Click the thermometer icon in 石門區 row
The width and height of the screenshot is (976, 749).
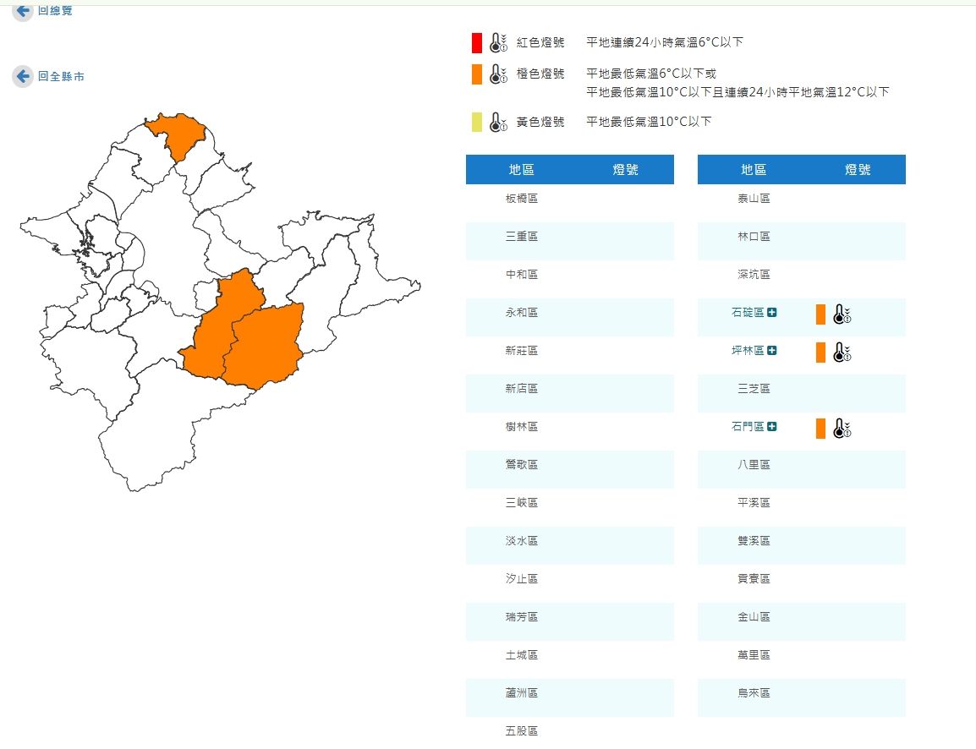click(x=841, y=429)
